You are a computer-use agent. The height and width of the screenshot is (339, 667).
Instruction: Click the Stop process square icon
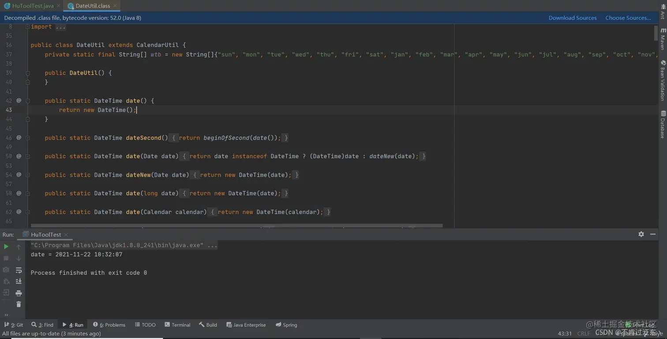(6, 258)
